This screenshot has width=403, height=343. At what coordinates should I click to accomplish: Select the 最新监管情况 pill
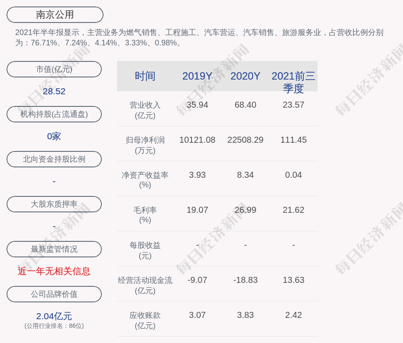click(x=54, y=249)
